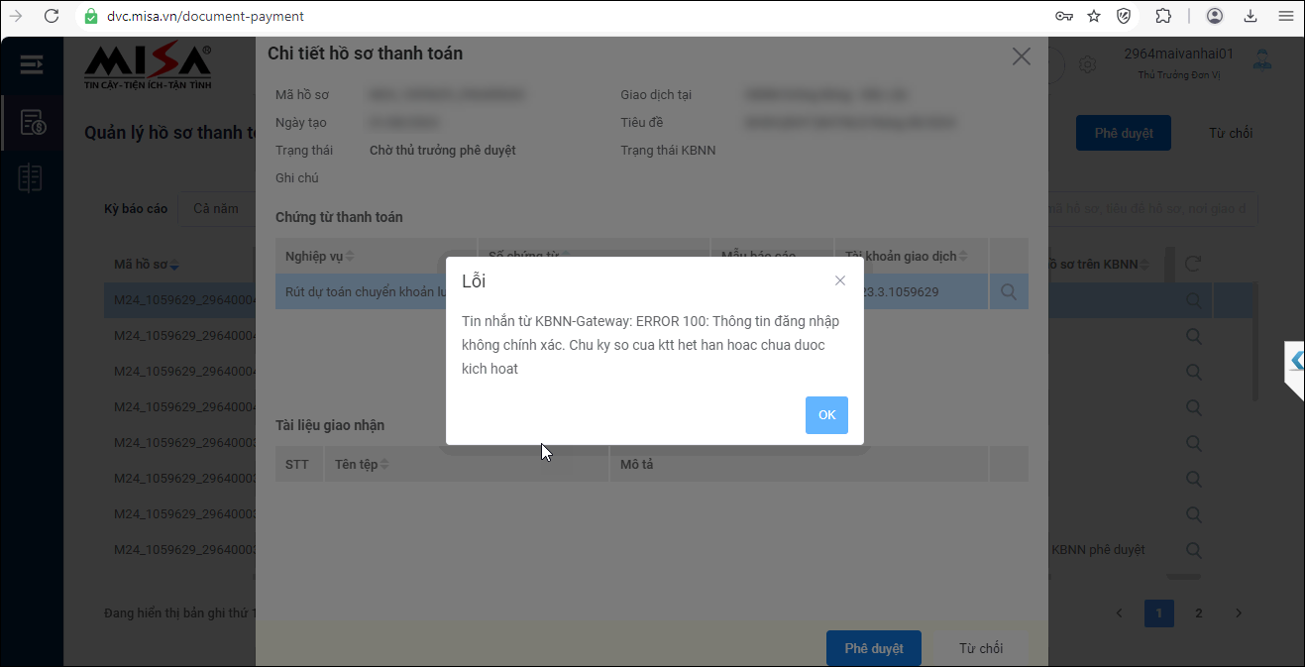Click the browser downloads icon

[1251, 16]
